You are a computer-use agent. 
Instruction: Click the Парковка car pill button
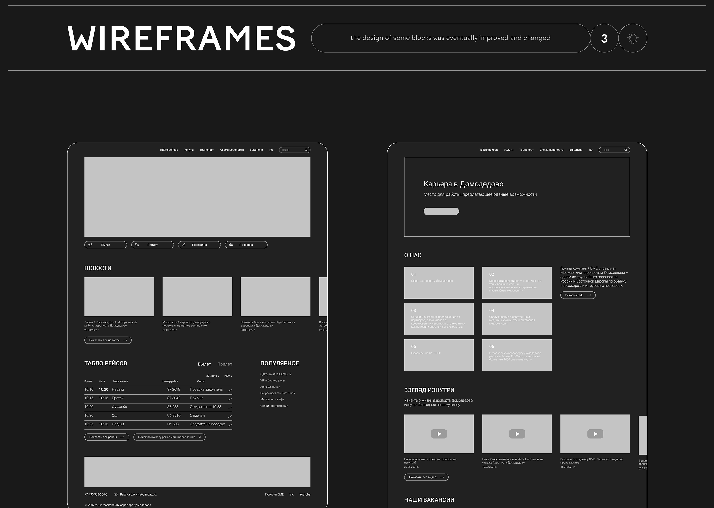tap(246, 245)
